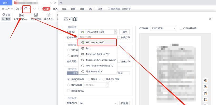Click the open-folder icon beside the 文件 menu
Viewport: 216px width, 105px height.
(17, 9)
